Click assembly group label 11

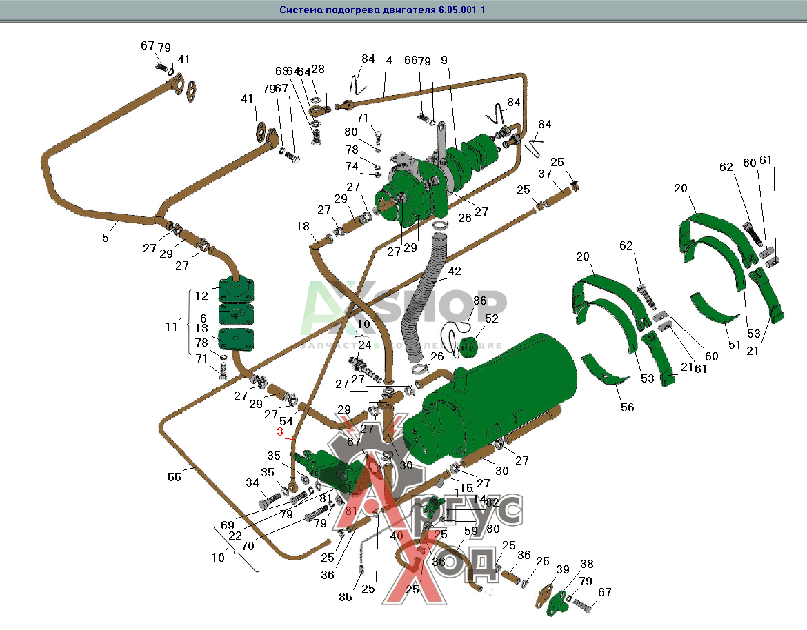pos(172,327)
